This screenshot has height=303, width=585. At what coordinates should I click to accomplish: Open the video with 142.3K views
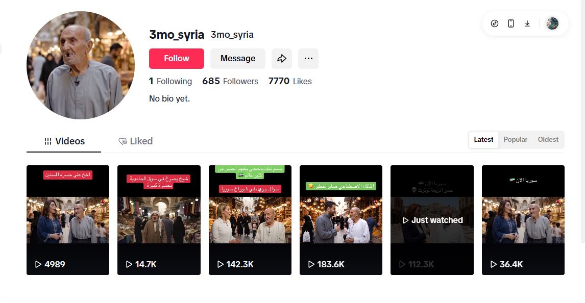pos(250,220)
